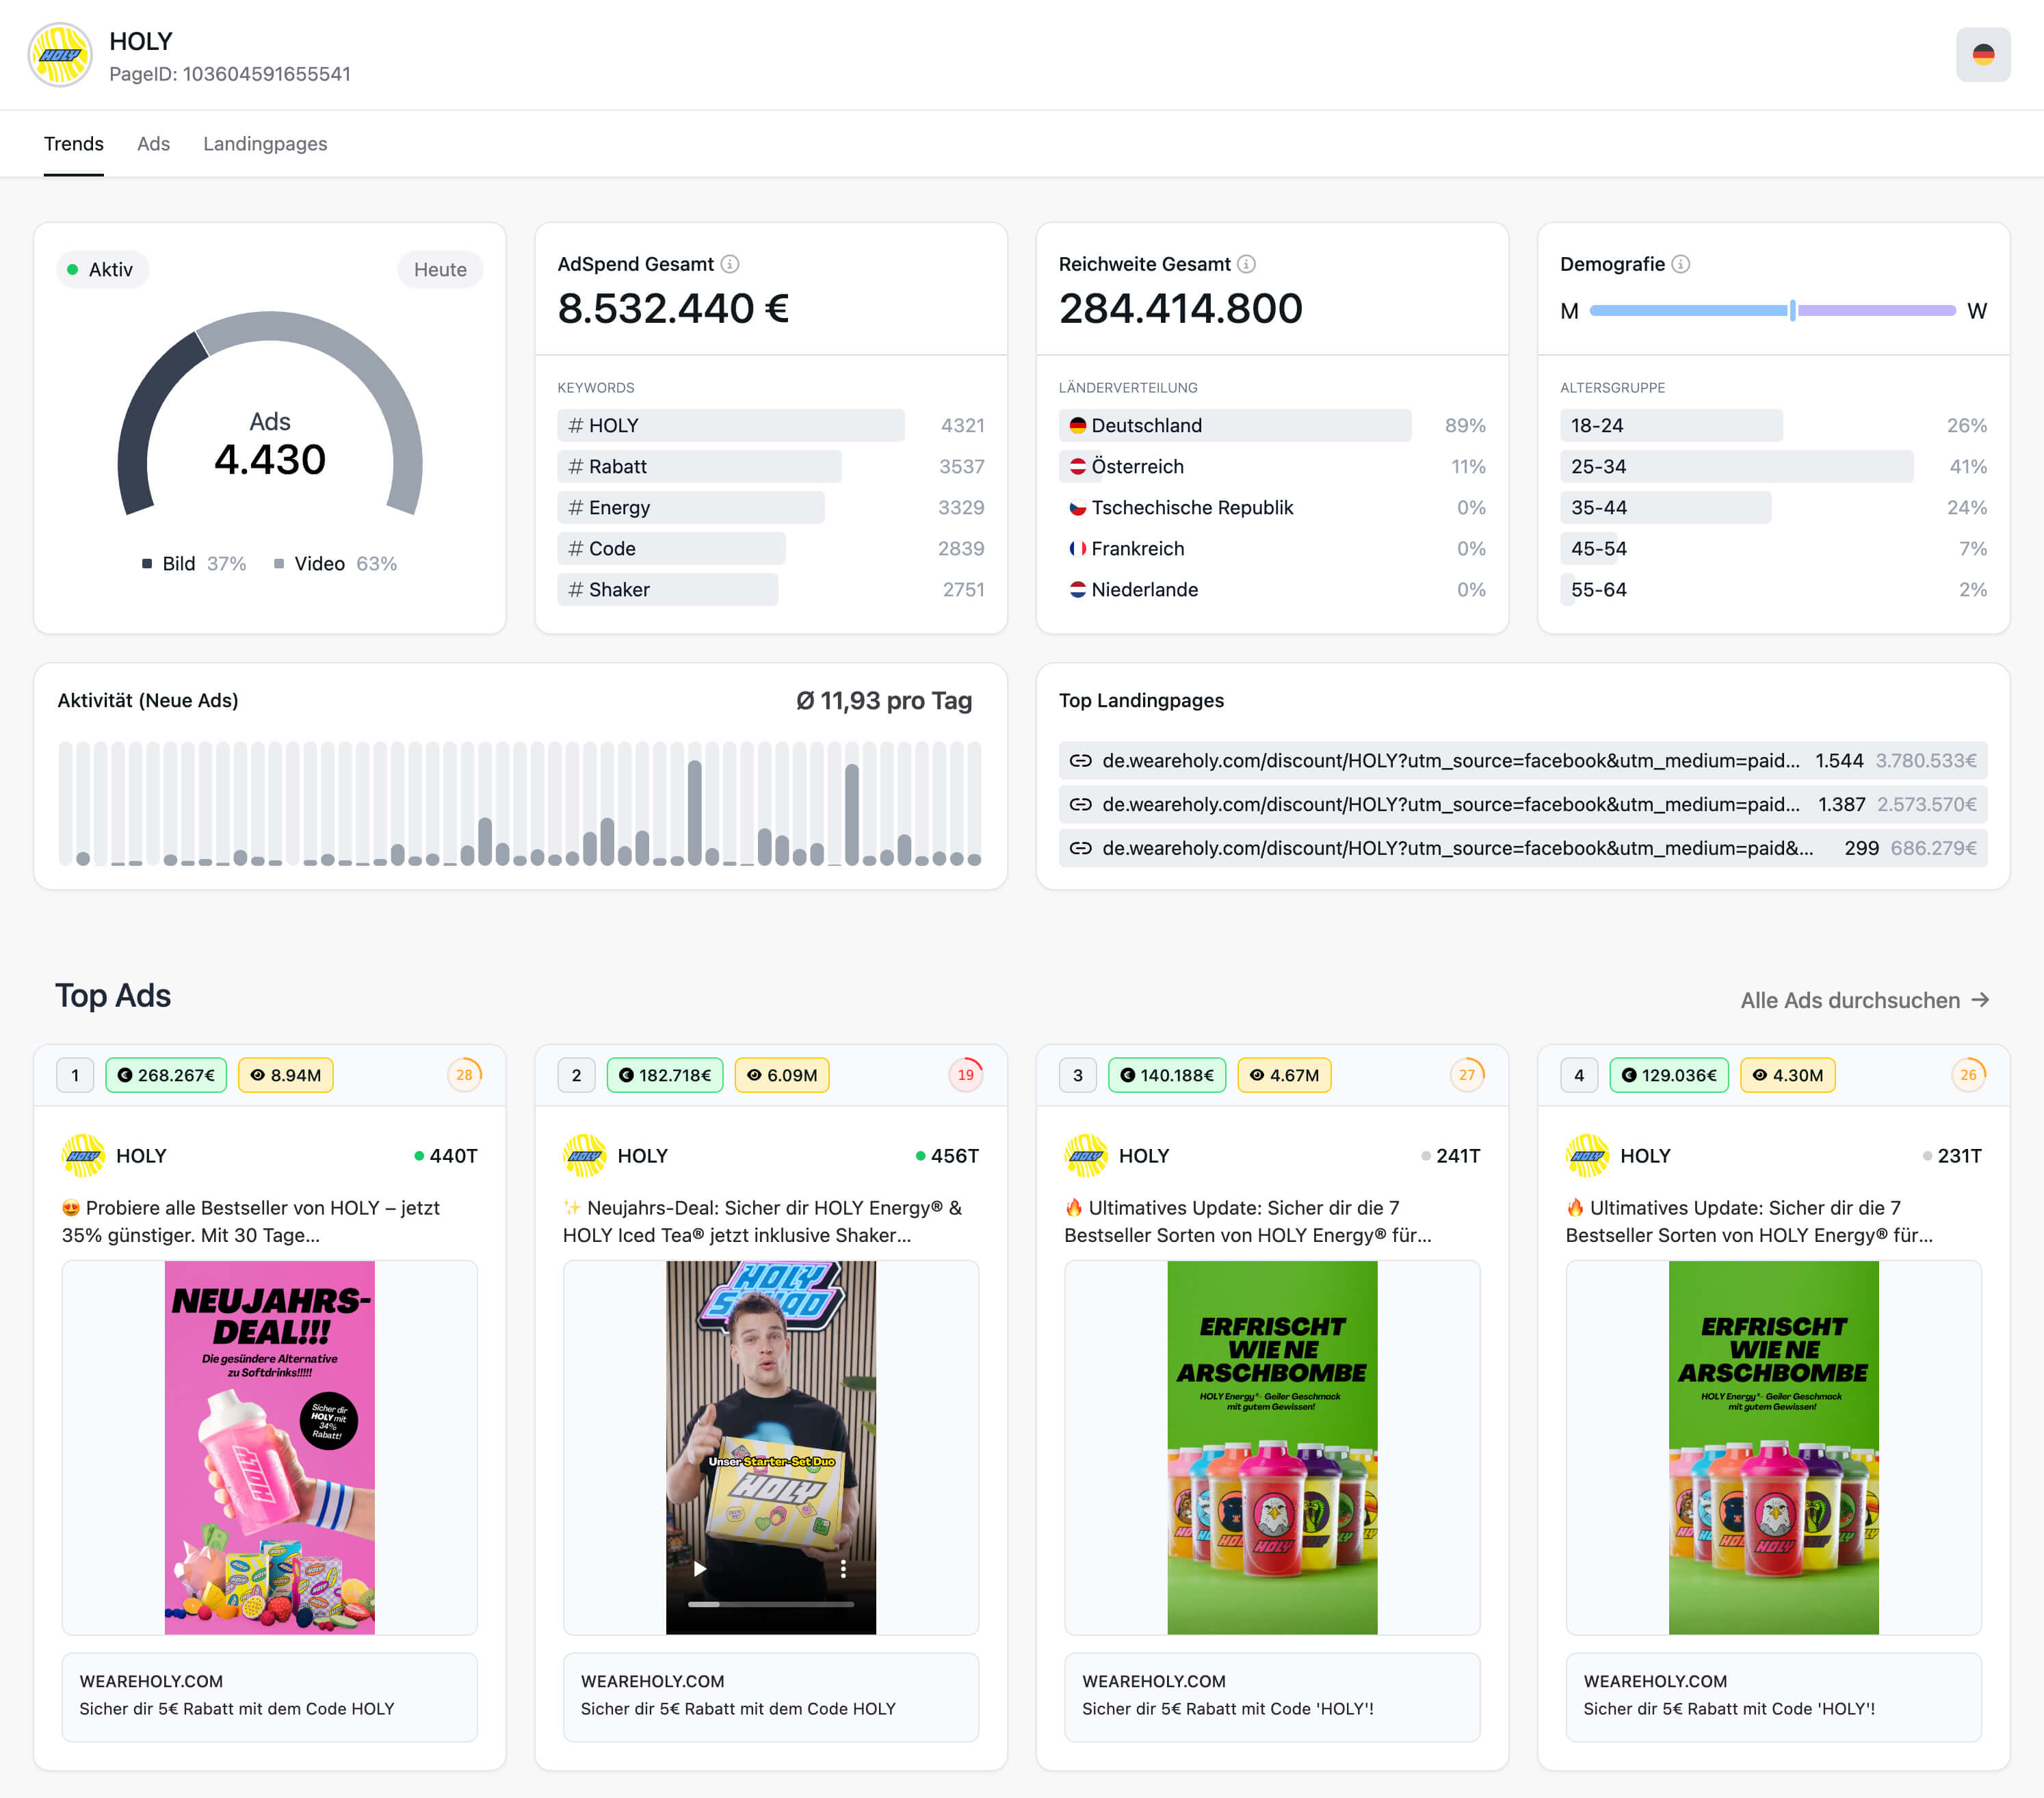Click the tallest activity bar in Aktivität chart
2044x1798 pixels.
[695, 812]
